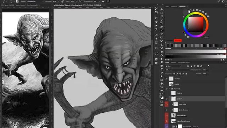Toggle purple-marked eye of bottom adjustment layer
227x128 pixels.
click(166, 127)
